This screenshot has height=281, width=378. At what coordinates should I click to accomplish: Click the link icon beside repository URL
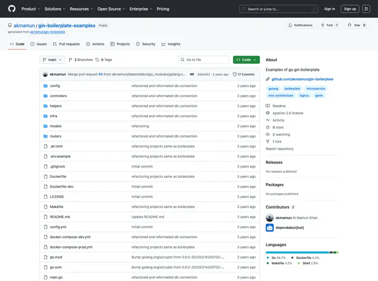pyautogui.click(x=268, y=79)
